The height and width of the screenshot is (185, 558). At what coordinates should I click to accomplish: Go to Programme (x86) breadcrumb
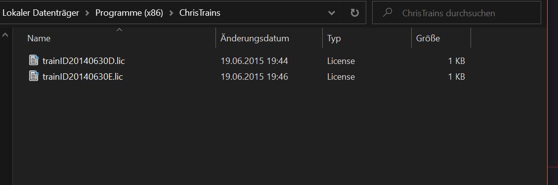pos(129,13)
